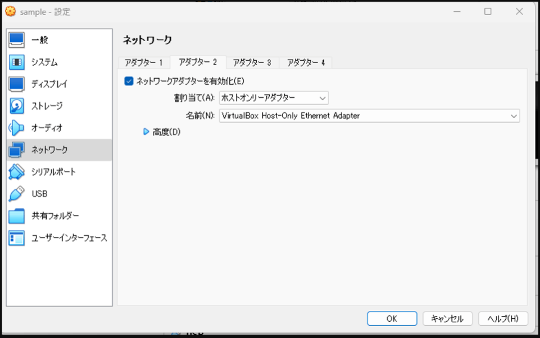Switch to the アダプター 3 tab

[252, 63]
